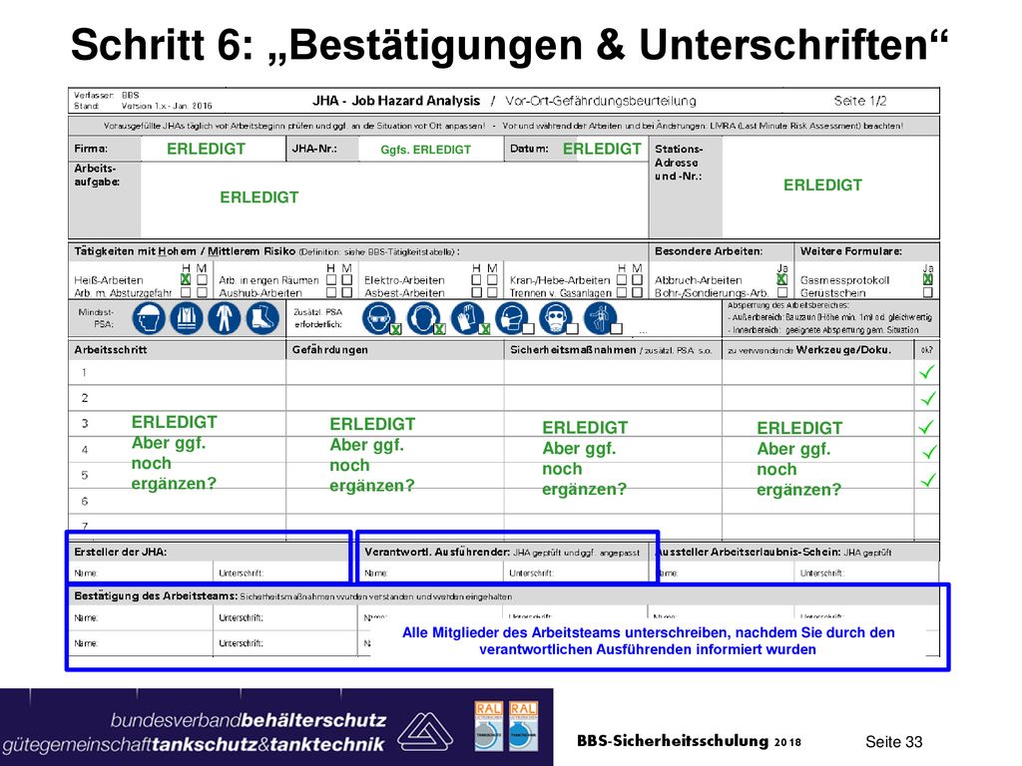Check Trennen v. Gasanlagen M checkbox

click(638, 292)
